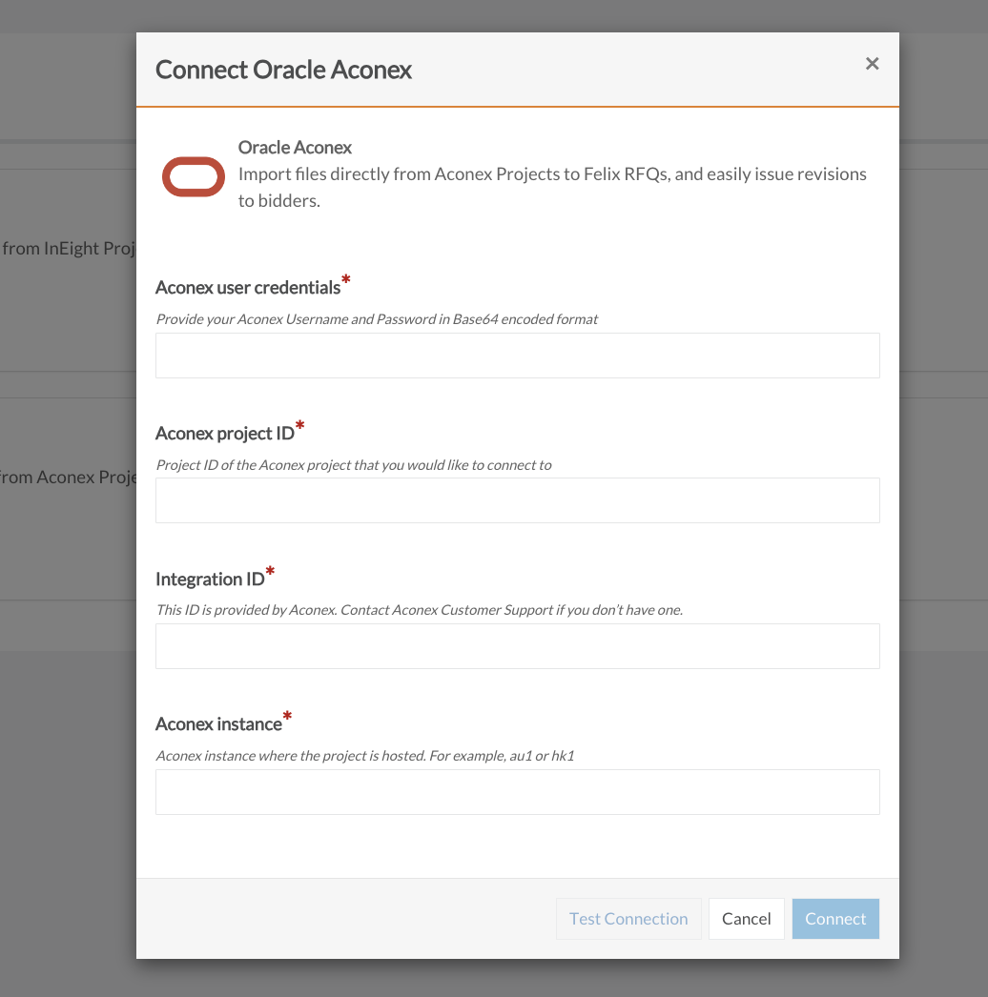This screenshot has width=988, height=997.
Task: Click the Aconex user credentials input field
Action: tap(517, 355)
